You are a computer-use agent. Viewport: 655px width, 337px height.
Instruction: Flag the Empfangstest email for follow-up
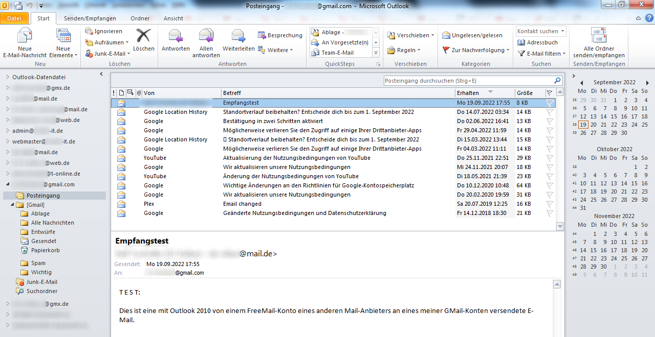549,102
